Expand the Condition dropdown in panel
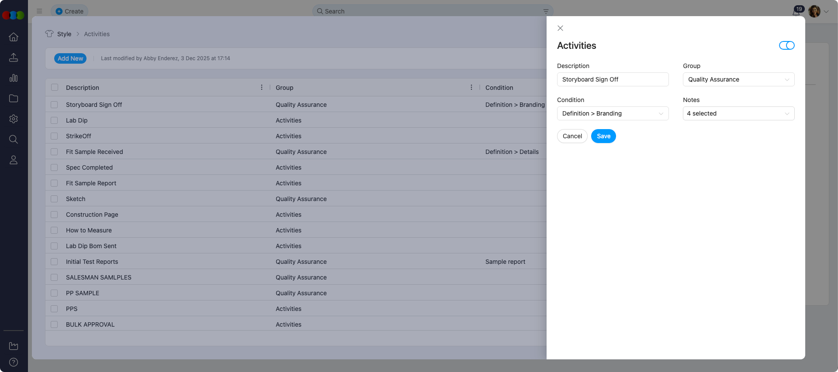 click(x=613, y=113)
